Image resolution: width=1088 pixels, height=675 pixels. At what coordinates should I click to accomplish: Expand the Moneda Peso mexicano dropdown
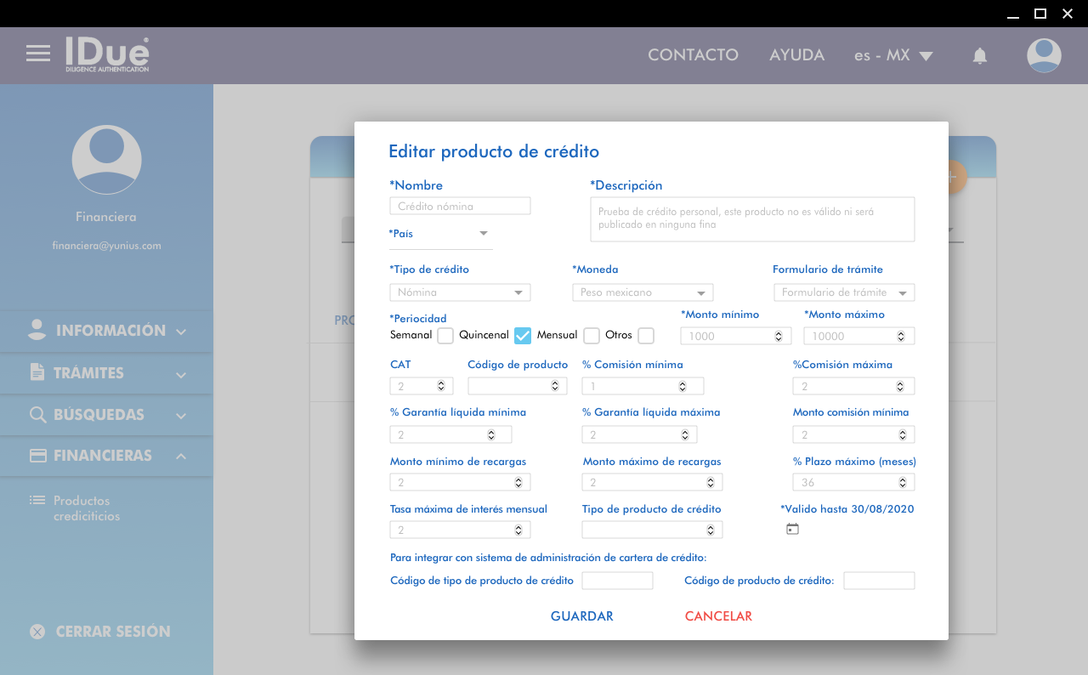pos(643,292)
